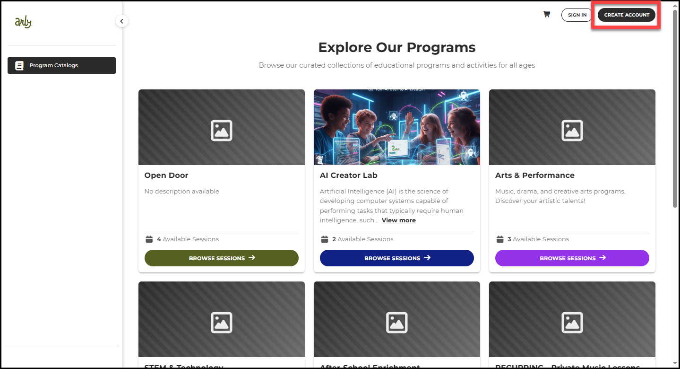Screen dimensions: 680x369
Task: Collapse the sidebar with chevron button
Action: (121, 21)
